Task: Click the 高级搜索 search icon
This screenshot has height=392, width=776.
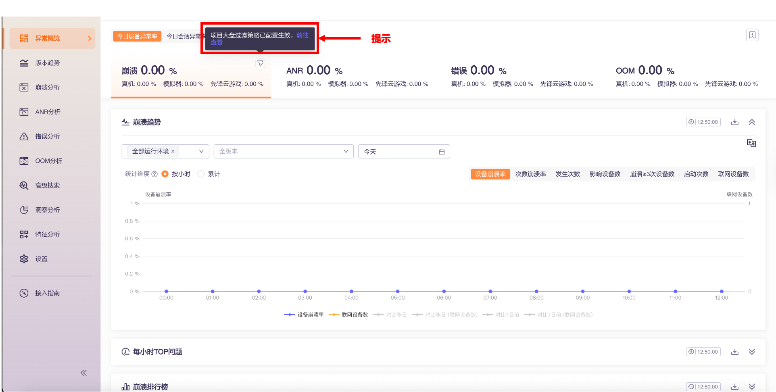Action: click(24, 186)
